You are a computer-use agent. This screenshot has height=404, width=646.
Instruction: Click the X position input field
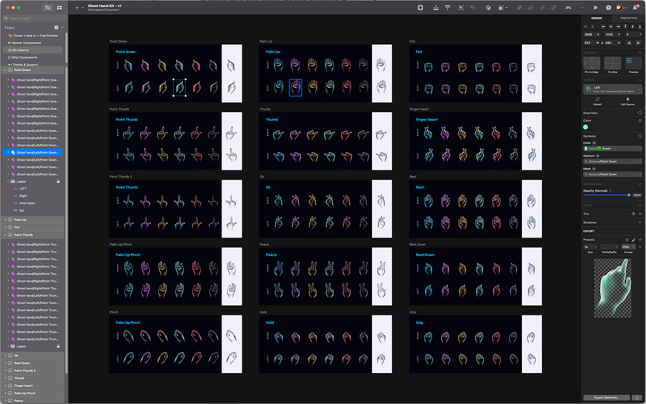pos(592,35)
